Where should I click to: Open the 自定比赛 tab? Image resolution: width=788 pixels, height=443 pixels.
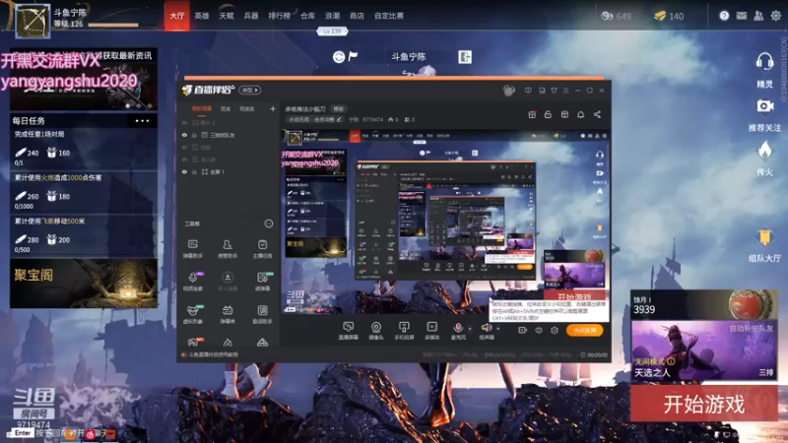point(389,16)
